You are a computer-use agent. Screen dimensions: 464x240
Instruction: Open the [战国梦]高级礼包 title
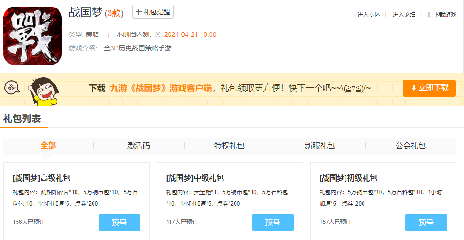click(42, 178)
